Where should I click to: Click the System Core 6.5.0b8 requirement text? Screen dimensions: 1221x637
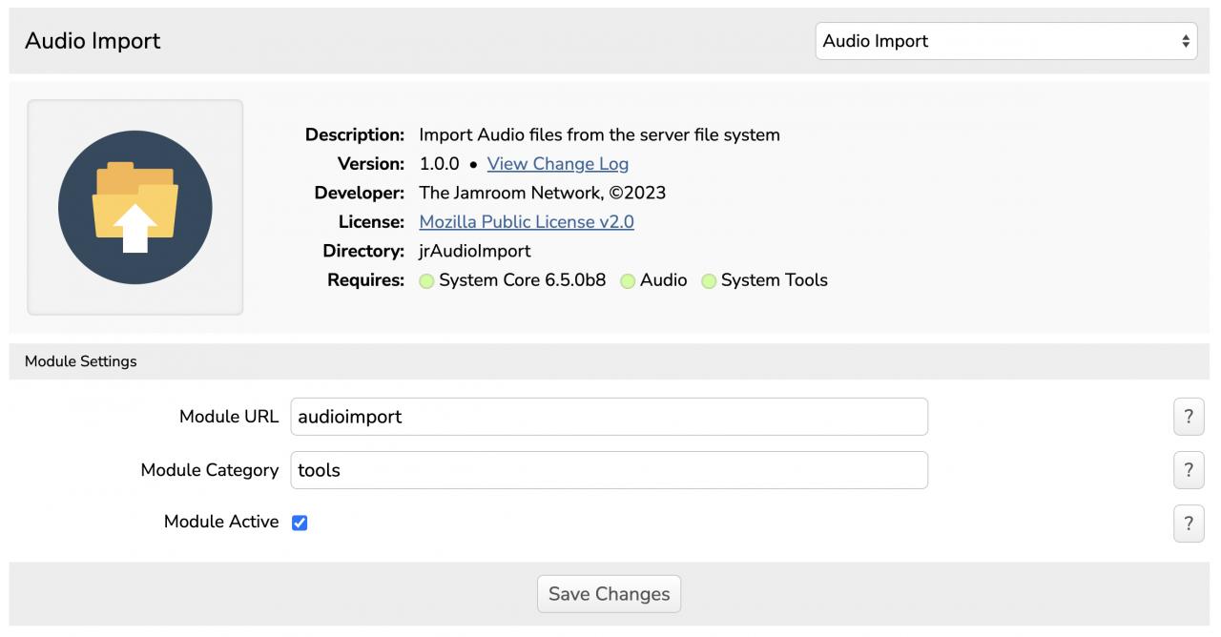pos(522,280)
